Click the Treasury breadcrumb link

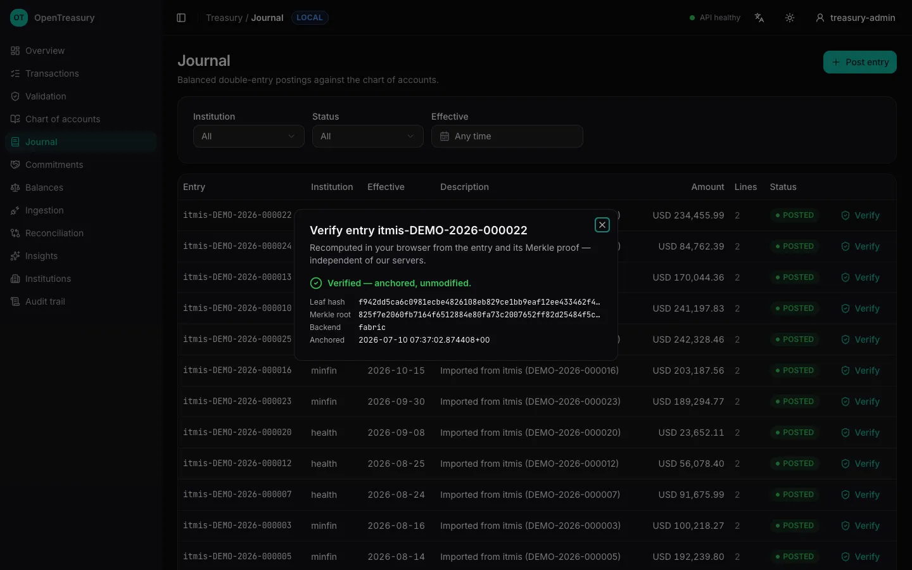pos(224,18)
